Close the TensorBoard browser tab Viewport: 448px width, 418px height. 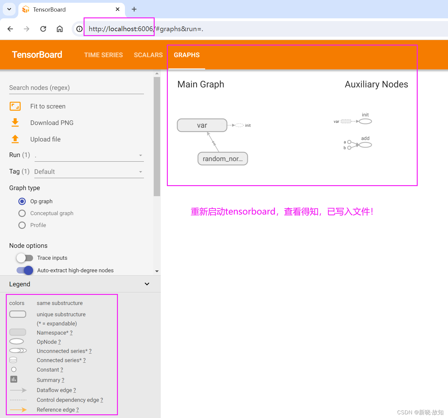point(118,9)
